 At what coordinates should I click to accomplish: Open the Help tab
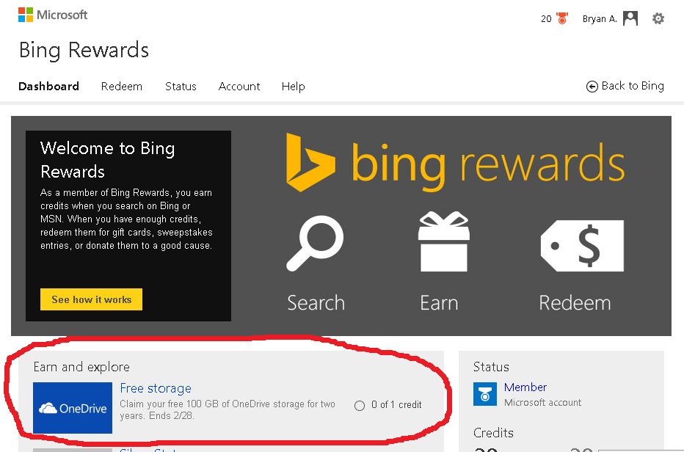pyautogui.click(x=293, y=87)
